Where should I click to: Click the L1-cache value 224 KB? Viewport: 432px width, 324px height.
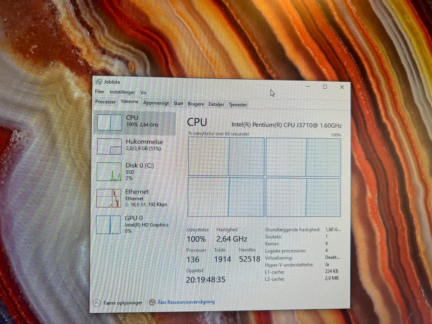[332, 271]
